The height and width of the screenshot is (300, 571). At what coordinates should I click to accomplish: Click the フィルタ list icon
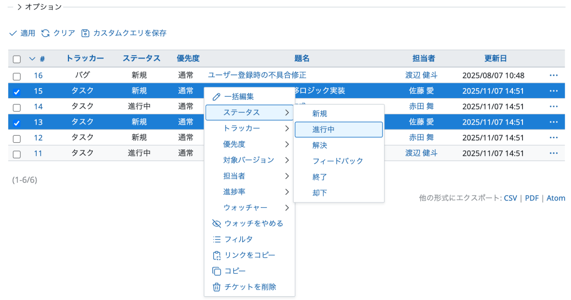click(x=217, y=240)
